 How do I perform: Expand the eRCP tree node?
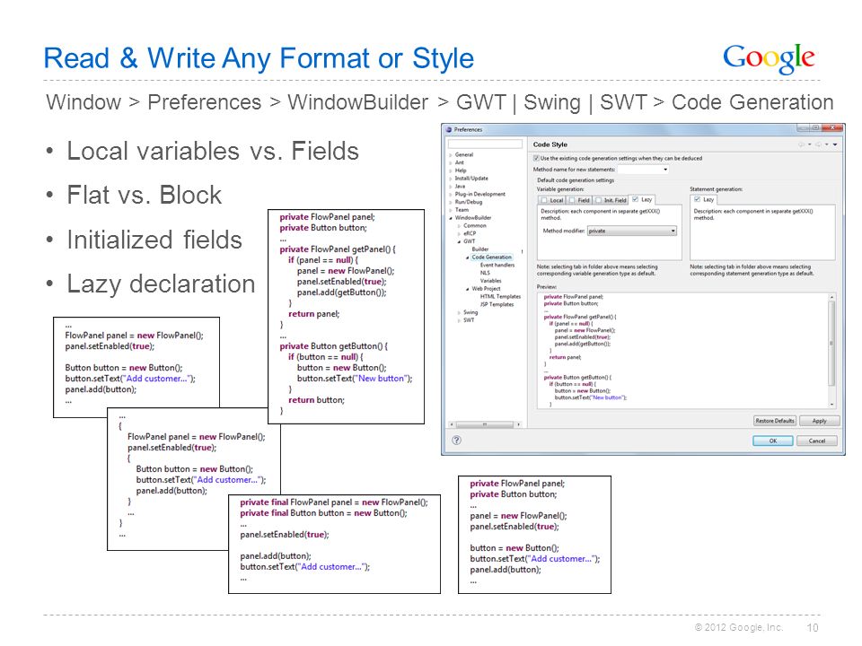460,233
